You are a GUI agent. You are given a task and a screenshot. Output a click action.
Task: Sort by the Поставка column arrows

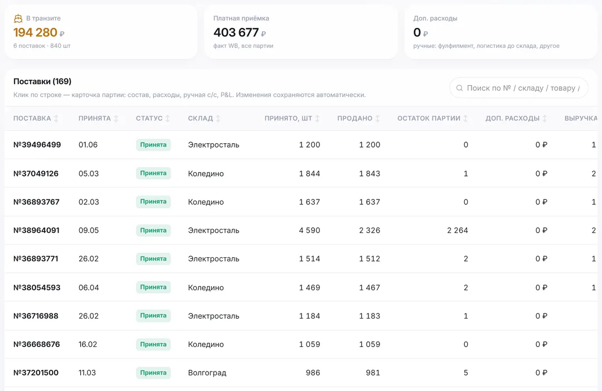coord(56,119)
